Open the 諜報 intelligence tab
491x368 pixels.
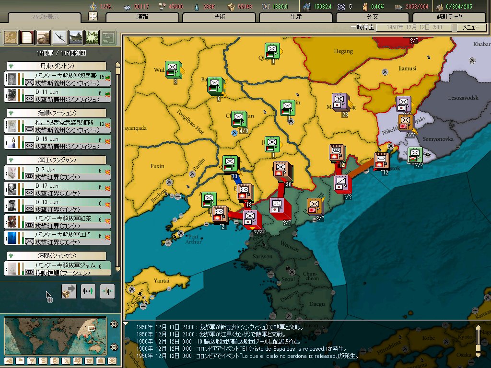click(142, 17)
